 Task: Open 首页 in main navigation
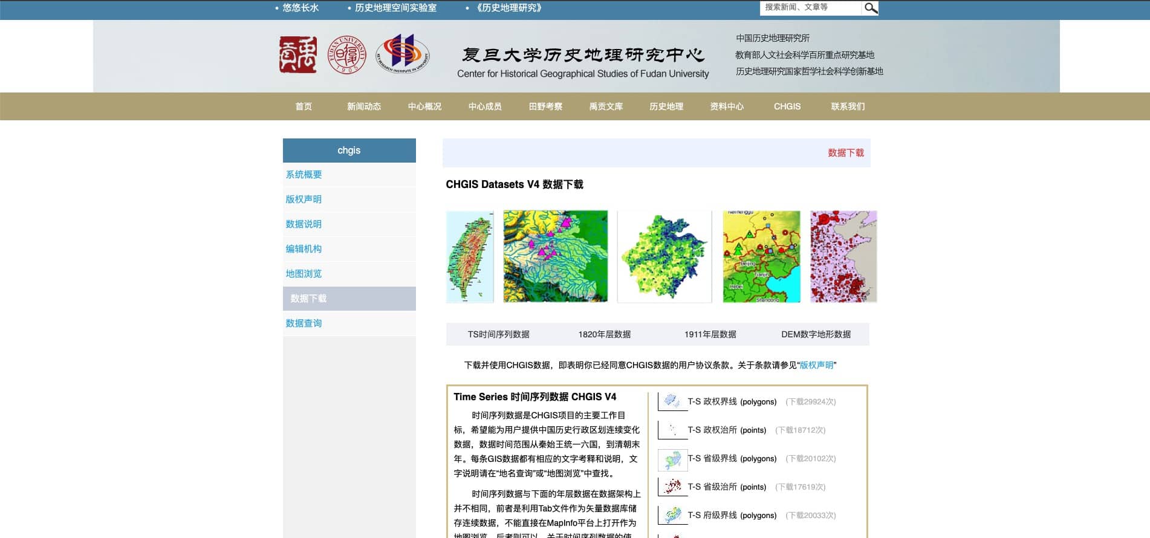coord(304,106)
